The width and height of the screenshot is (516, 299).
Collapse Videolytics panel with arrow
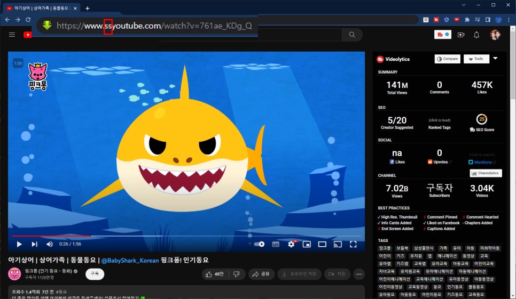coord(495,59)
